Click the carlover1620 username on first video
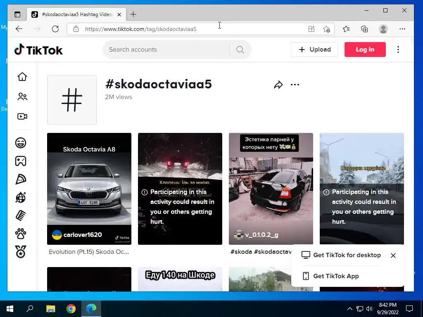This screenshot has width=423, height=317. coord(83,235)
